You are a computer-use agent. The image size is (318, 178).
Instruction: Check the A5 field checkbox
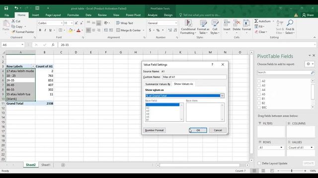259,94
